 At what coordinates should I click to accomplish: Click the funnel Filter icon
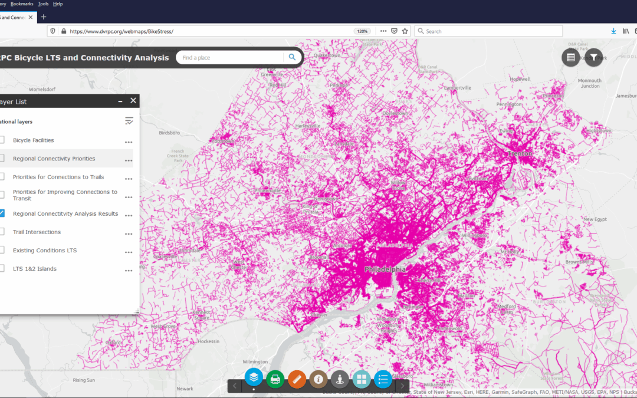(x=594, y=57)
